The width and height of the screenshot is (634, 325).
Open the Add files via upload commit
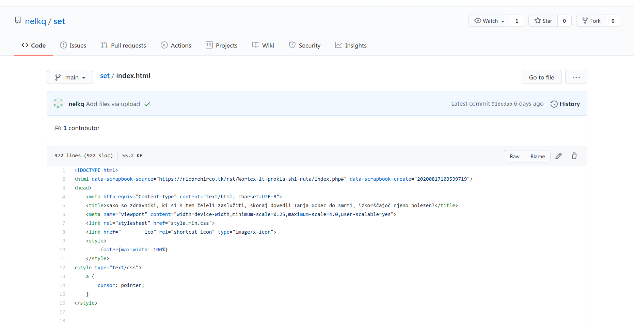tap(113, 104)
